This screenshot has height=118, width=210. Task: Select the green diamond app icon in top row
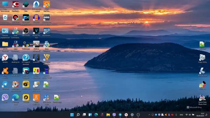click(x=26, y=4)
